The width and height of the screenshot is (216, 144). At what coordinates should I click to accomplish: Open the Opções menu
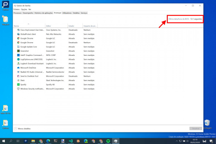(x=24, y=9)
